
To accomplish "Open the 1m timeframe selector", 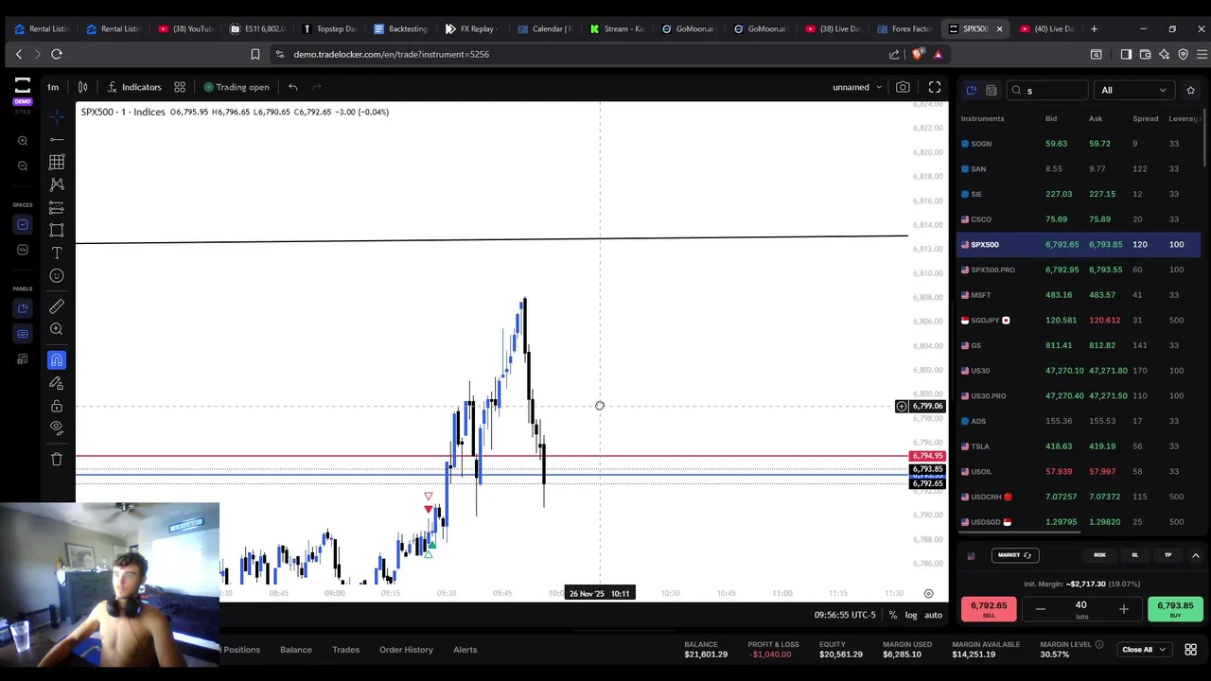I will 53,87.
